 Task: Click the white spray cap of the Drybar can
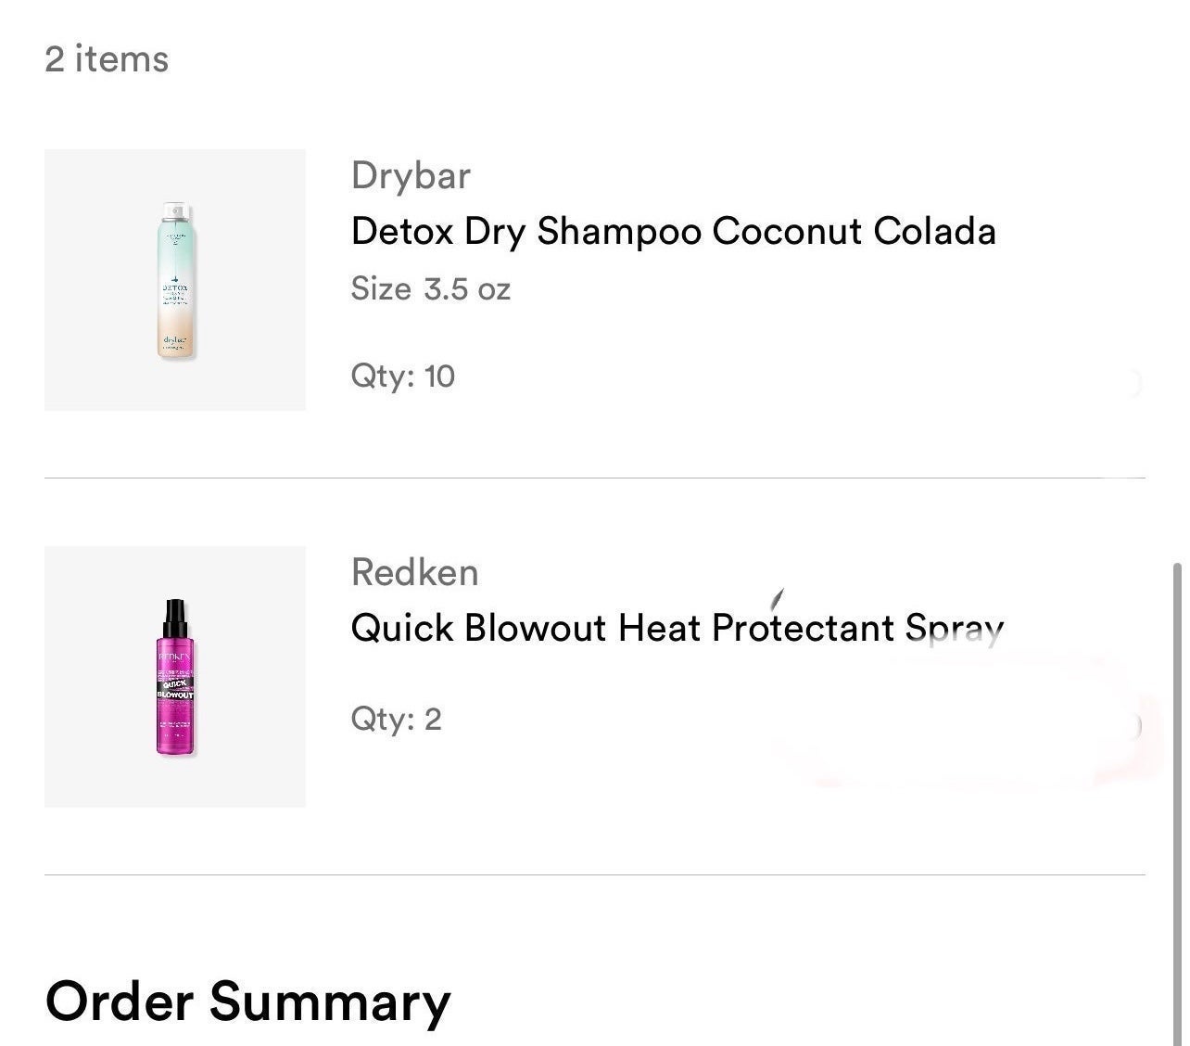coord(177,212)
